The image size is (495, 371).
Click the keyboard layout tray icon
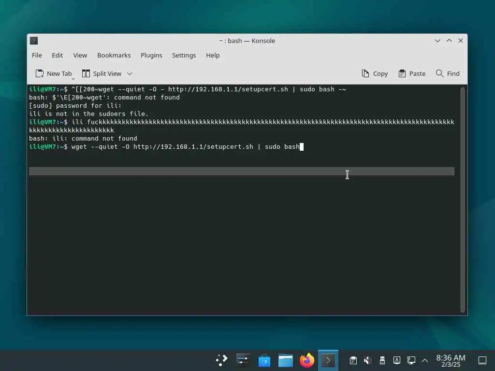click(397, 360)
